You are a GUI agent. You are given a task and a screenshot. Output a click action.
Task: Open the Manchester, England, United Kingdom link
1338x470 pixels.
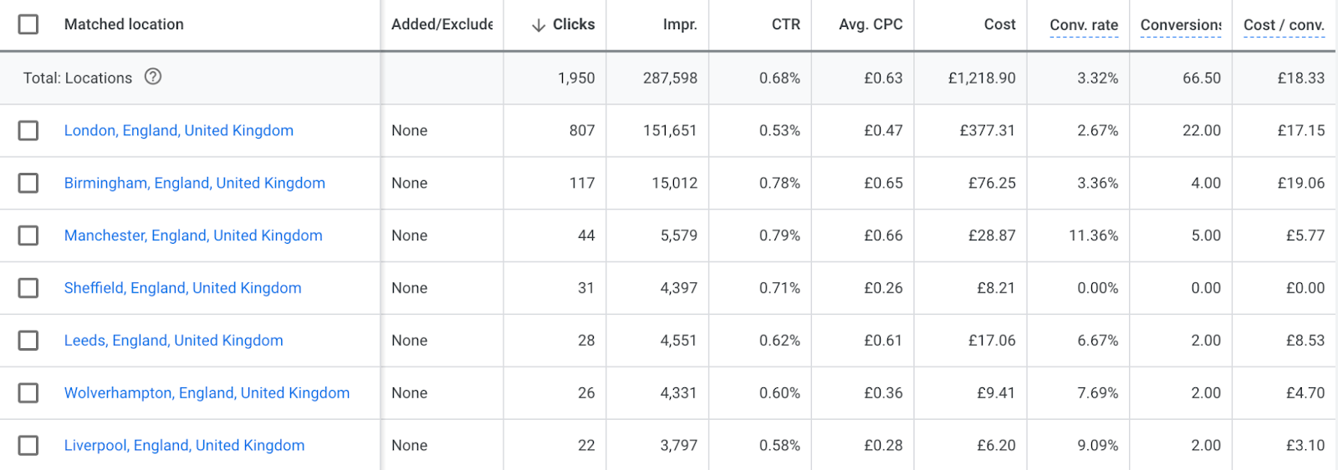(193, 235)
